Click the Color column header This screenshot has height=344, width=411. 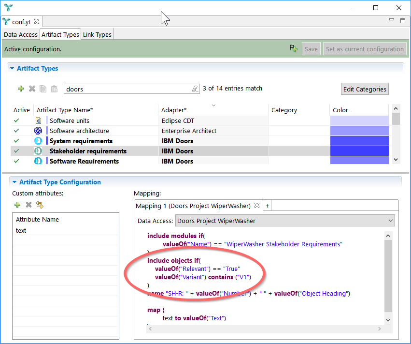tap(359, 110)
